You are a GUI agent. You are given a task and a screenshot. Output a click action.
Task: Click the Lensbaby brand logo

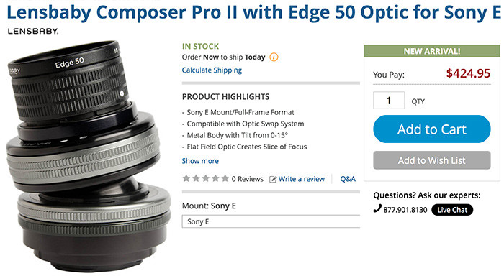pos(33,31)
